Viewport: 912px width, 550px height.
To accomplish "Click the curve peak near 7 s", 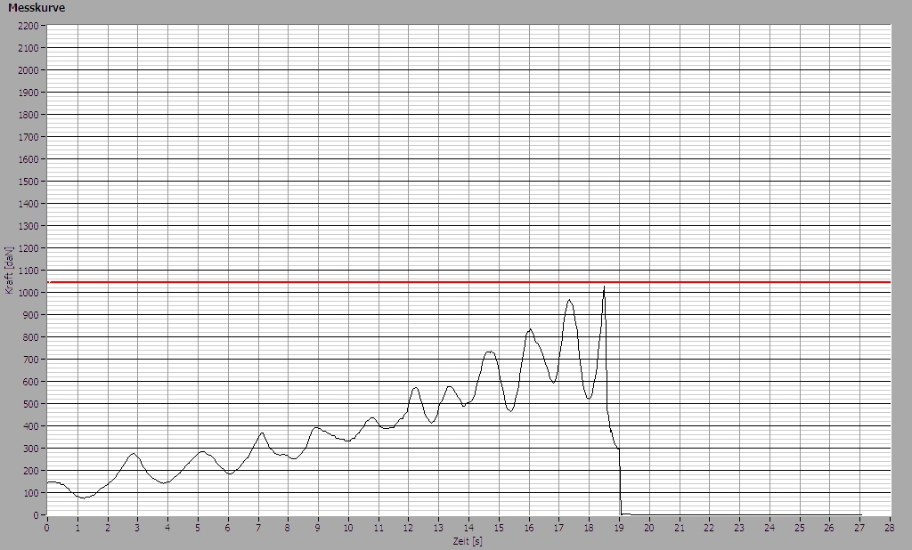I will [263, 433].
